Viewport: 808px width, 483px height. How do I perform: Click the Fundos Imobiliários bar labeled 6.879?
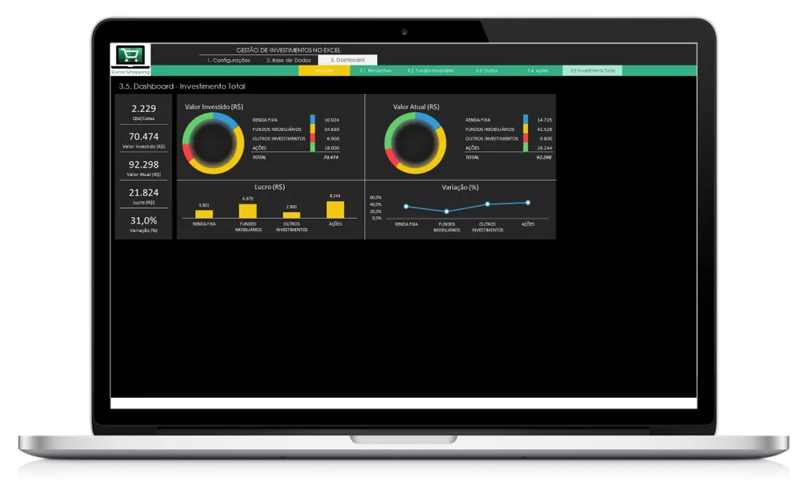[x=248, y=211]
